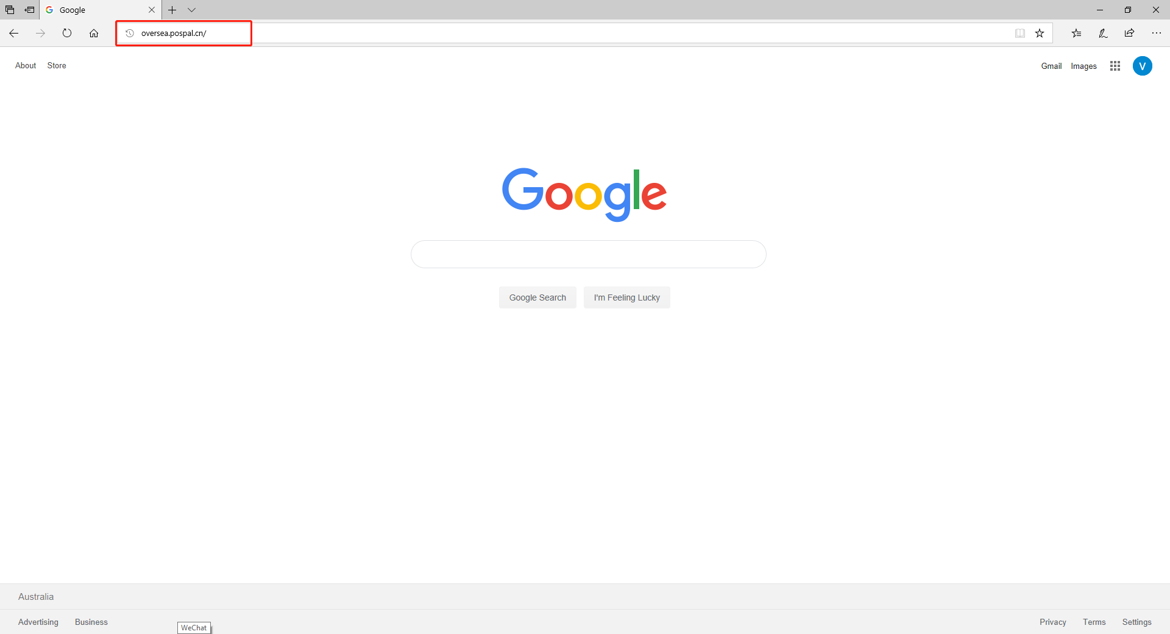Click the Add notes pen icon
This screenshot has width=1170, height=634.
(1103, 33)
